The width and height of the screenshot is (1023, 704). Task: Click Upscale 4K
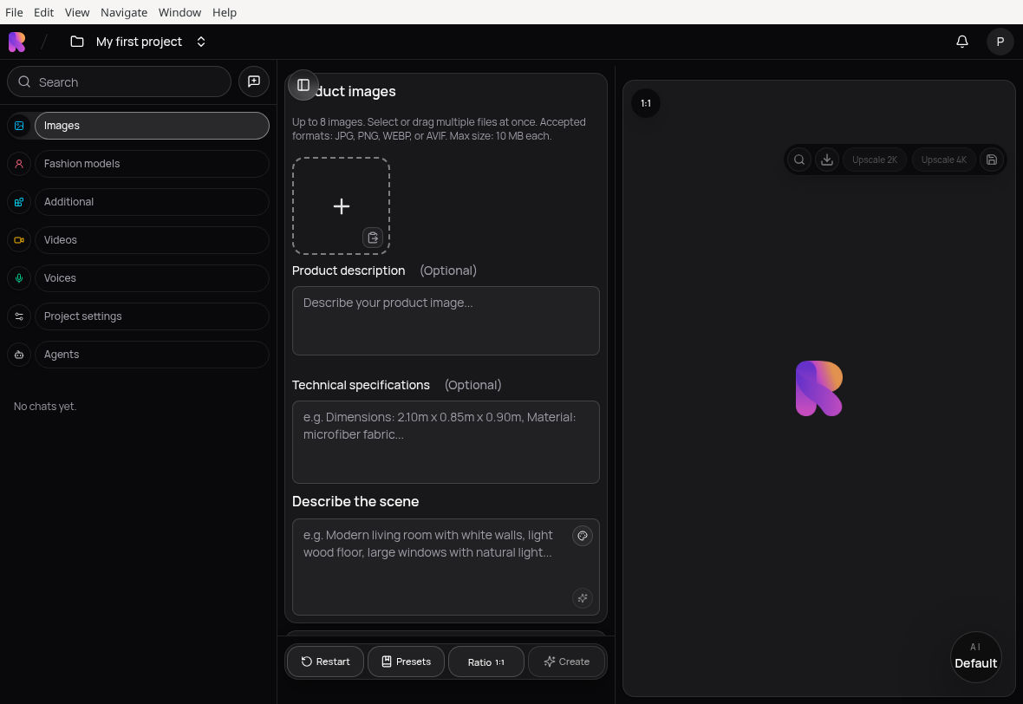(943, 160)
